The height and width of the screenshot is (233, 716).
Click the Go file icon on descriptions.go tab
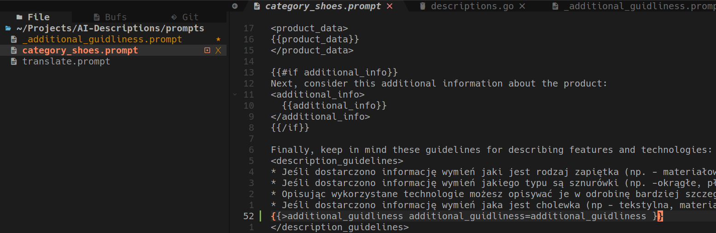422,6
